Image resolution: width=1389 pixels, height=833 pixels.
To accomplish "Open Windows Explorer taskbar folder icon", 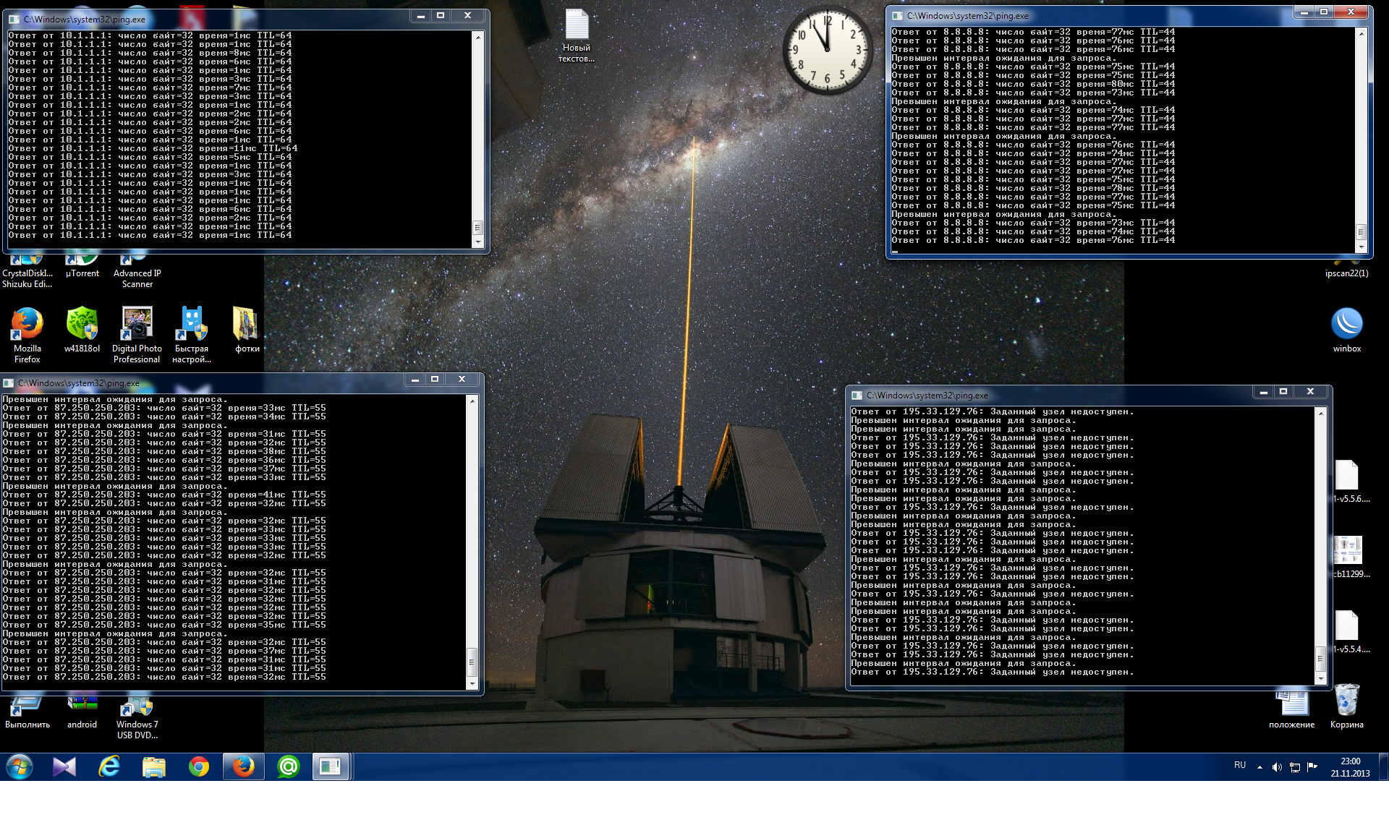I will (x=153, y=766).
